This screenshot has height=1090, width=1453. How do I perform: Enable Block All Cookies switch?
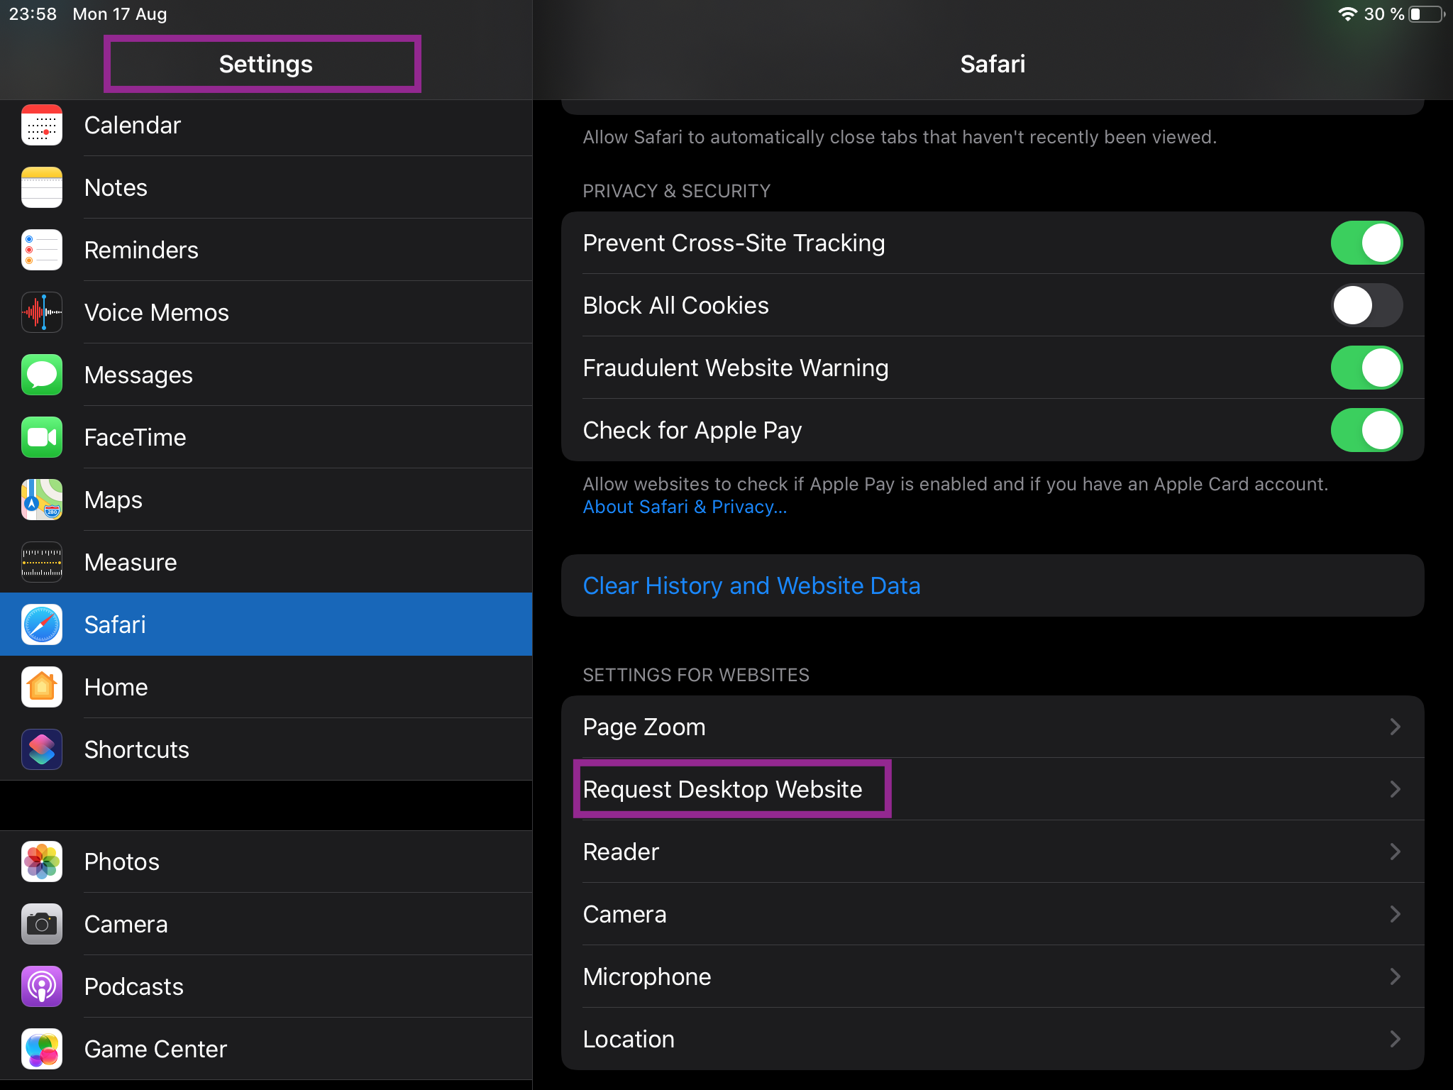(x=1366, y=306)
